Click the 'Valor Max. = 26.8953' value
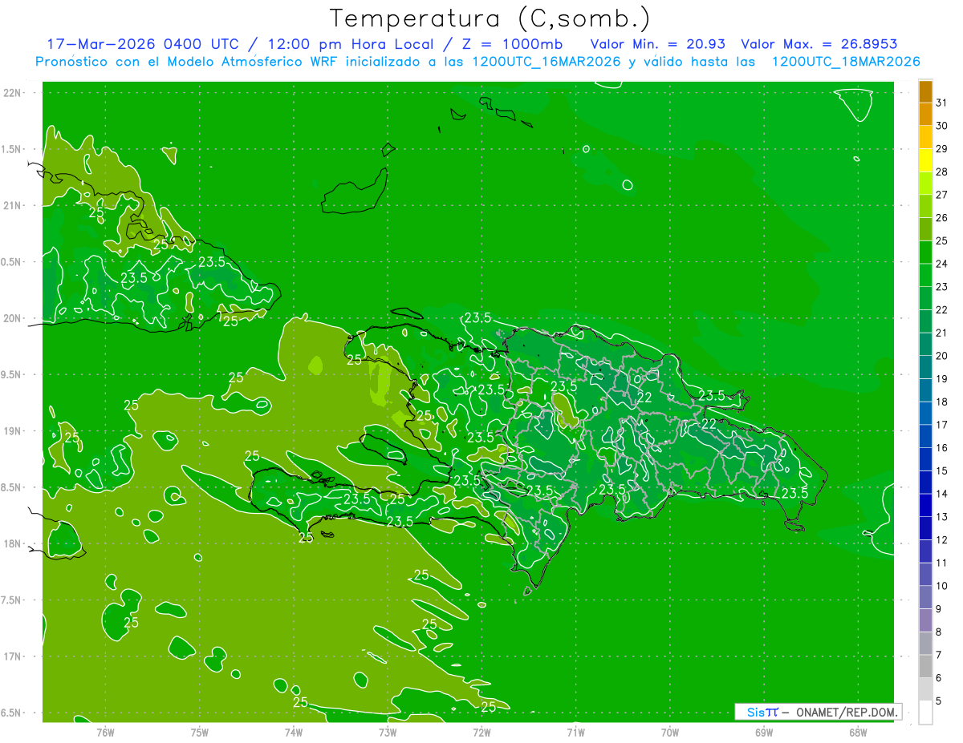Image resolution: width=963 pixels, height=743 pixels. tap(819, 44)
